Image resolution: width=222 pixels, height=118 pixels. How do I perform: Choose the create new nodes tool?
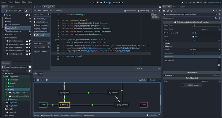tap(38, 80)
